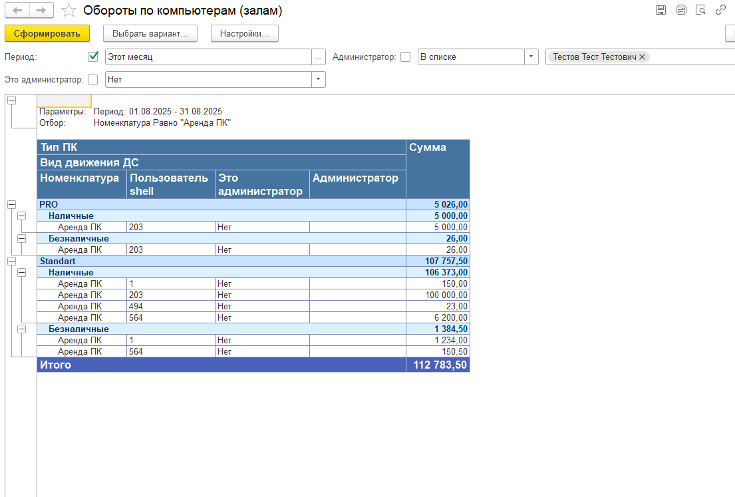Viewport: 735px width, 497px height.
Task: Click the back navigation arrow
Action: point(17,11)
